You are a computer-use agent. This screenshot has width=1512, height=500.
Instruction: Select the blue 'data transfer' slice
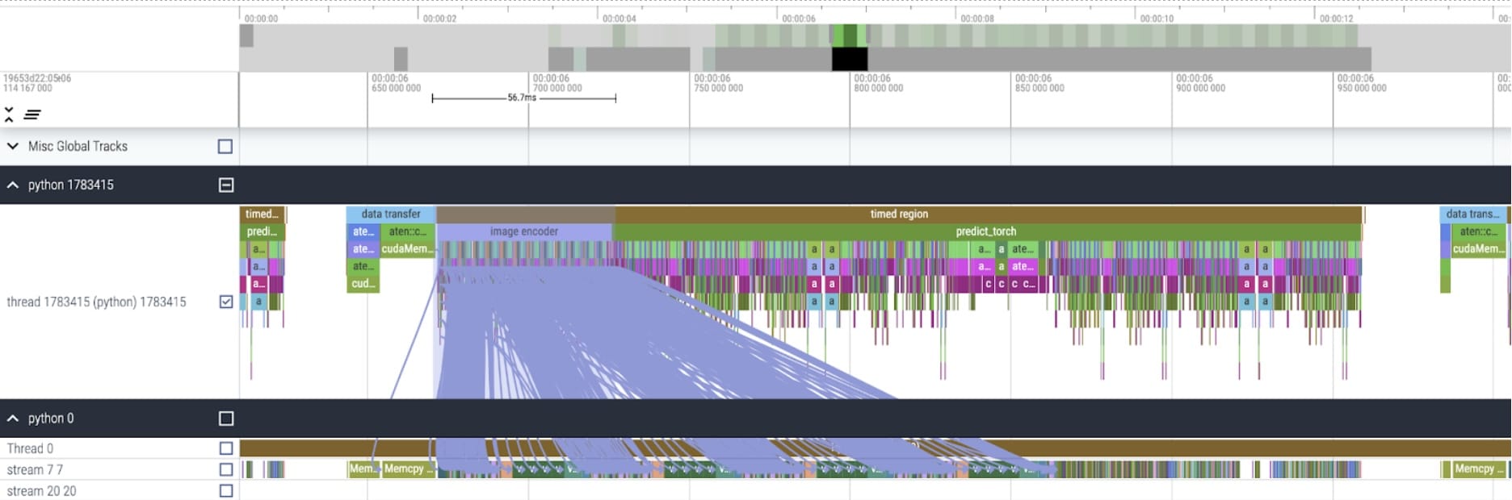390,214
